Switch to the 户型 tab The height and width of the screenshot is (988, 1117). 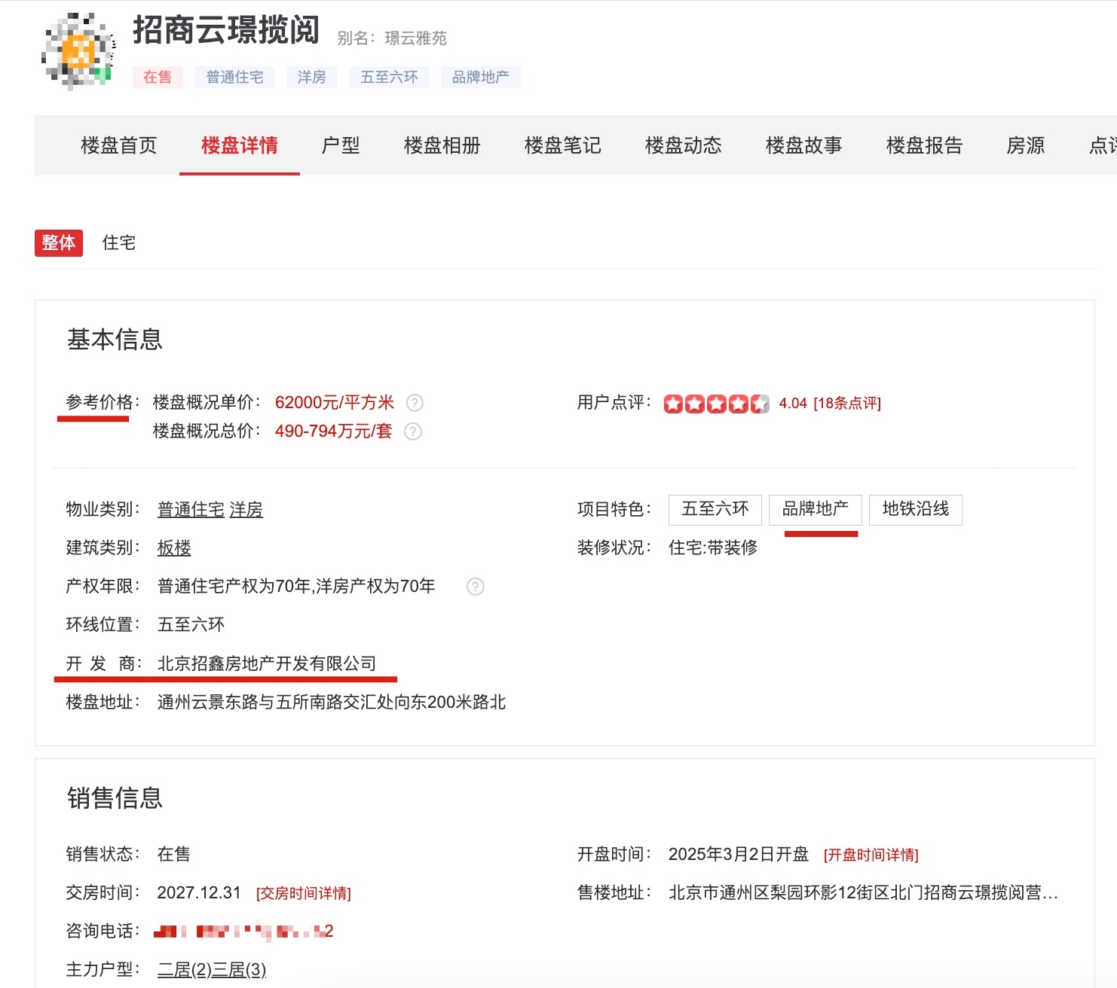[x=341, y=145]
